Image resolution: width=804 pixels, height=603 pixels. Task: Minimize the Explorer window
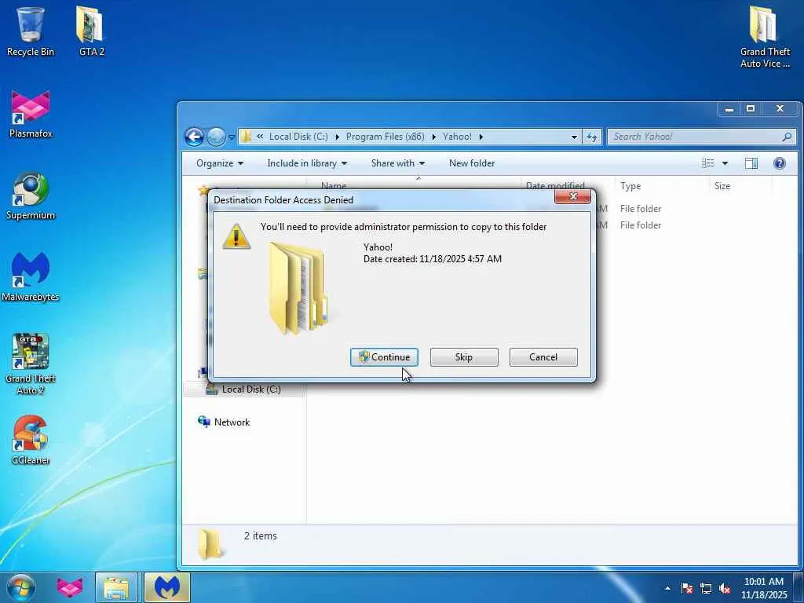click(729, 108)
